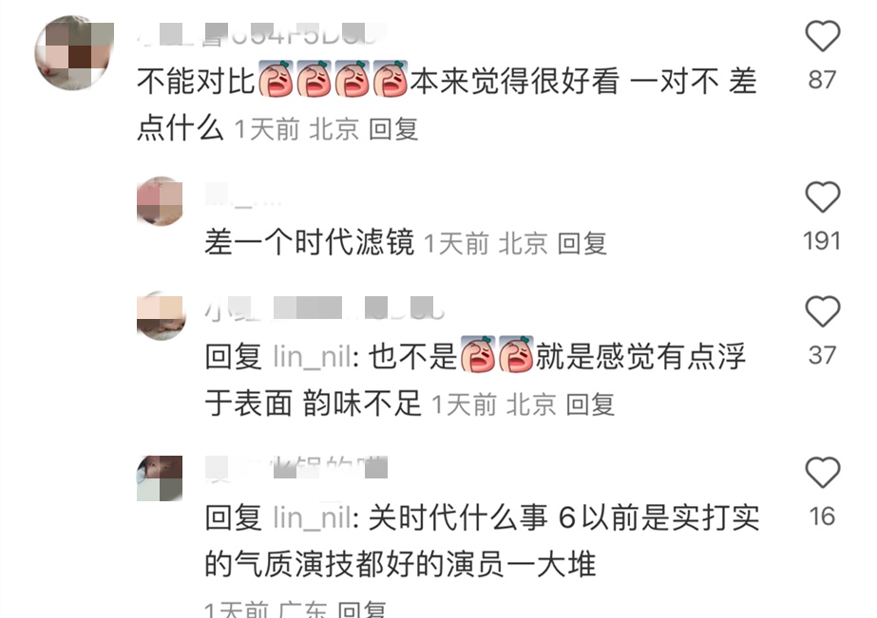Open lin_nil mention in '关时代什么事' reply
Screen dimensions: 877x618
pos(312,518)
